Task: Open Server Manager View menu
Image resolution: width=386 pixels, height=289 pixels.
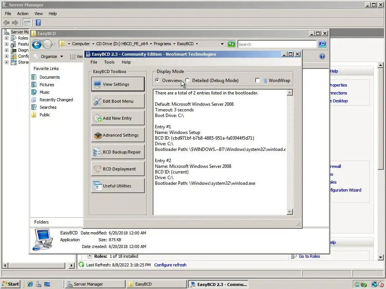Action: coord(38,14)
